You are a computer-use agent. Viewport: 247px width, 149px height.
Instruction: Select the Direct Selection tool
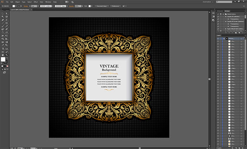[7, 14]
